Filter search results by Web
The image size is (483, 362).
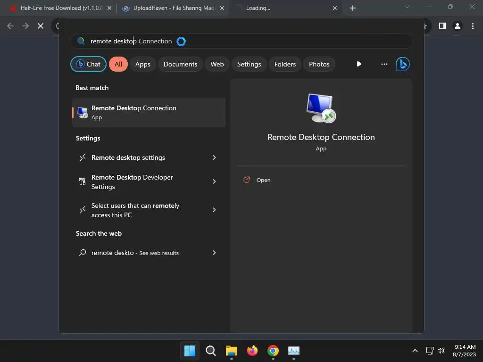[x=217, y=64]
